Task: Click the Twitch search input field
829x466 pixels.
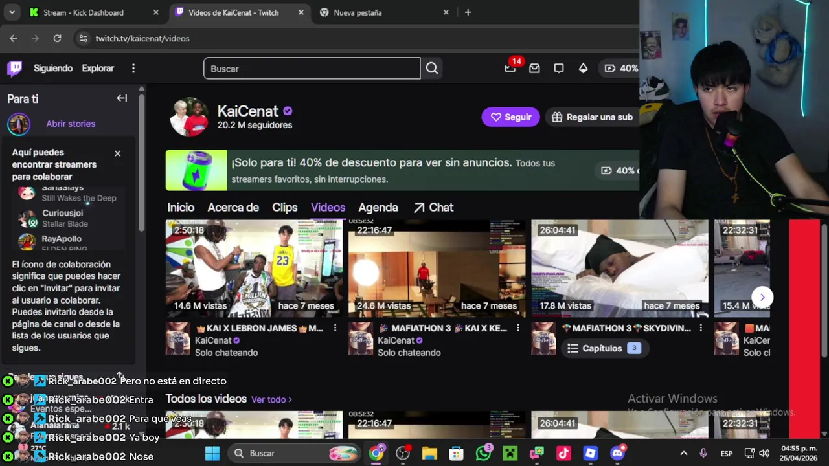Action: coord(312,68)
